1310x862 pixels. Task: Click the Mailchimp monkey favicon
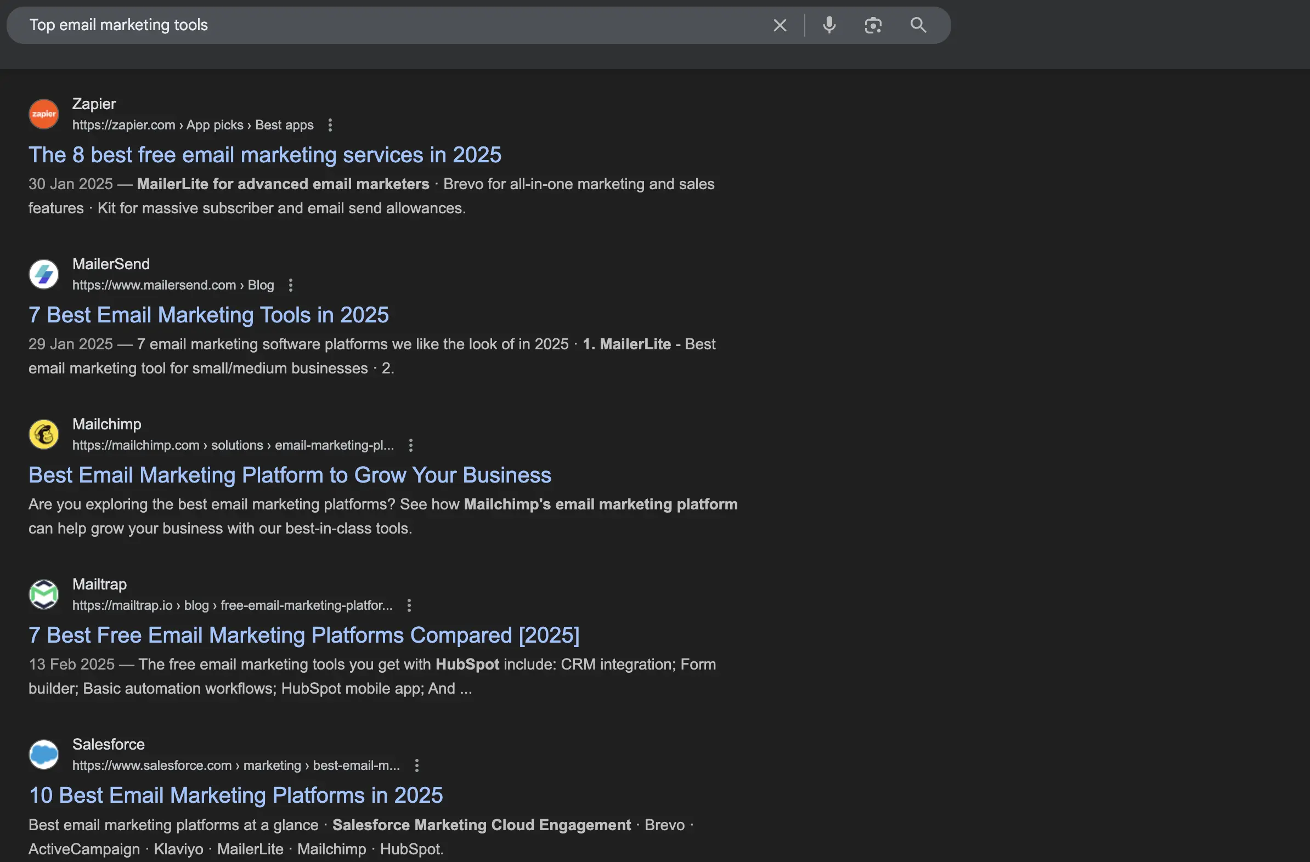[43, 434]
